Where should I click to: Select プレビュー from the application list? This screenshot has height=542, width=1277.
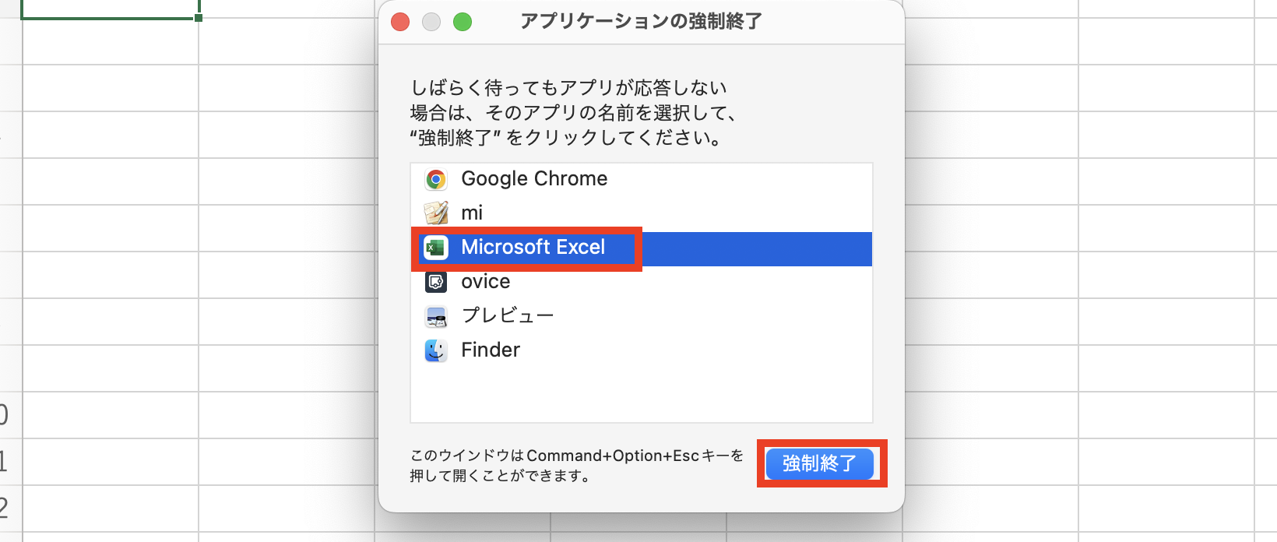(x=508, y=316)
